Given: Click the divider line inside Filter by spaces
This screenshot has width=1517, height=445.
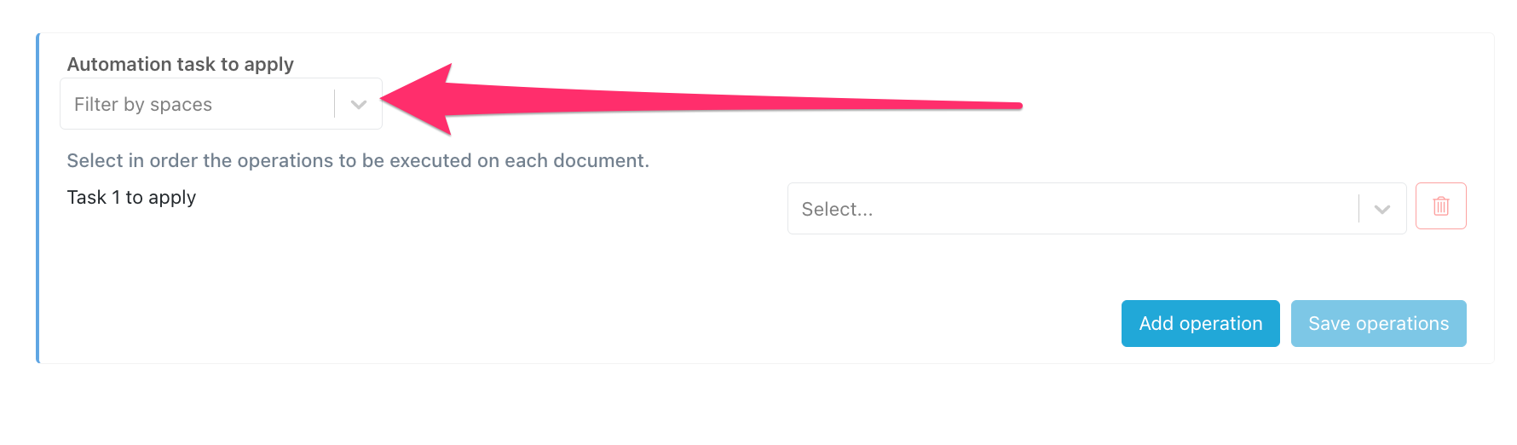Looking at the screenshot, I should pyautogui.click(x=334, y=104).
